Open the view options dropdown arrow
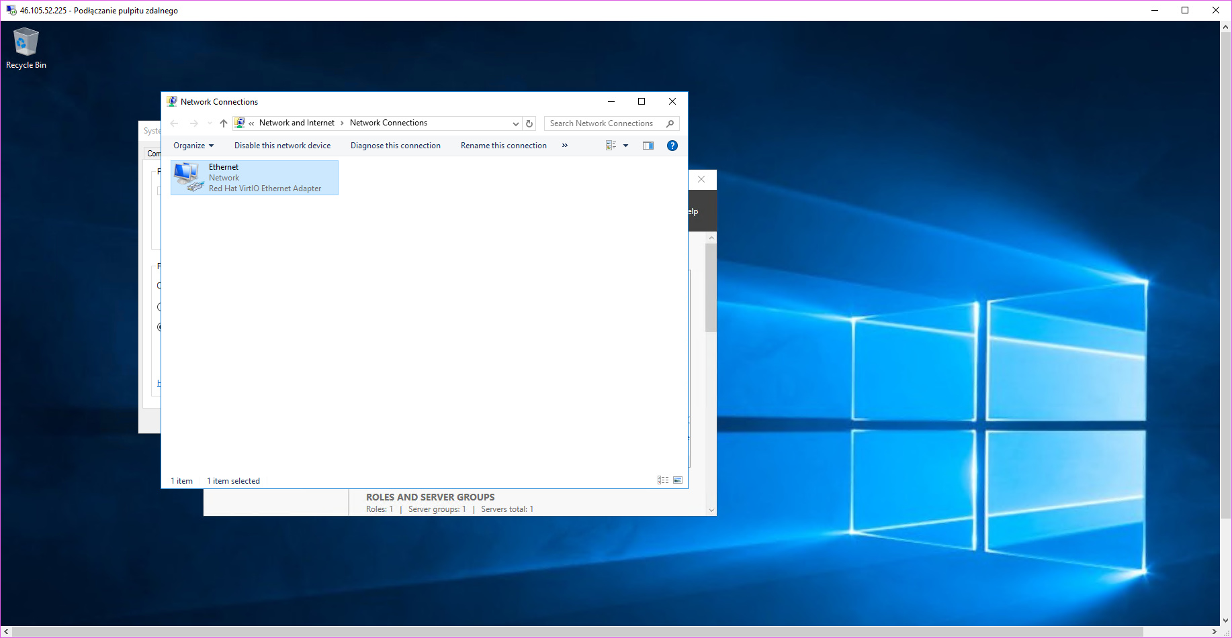Screen dimensions: 1232x638 [625, 146]
